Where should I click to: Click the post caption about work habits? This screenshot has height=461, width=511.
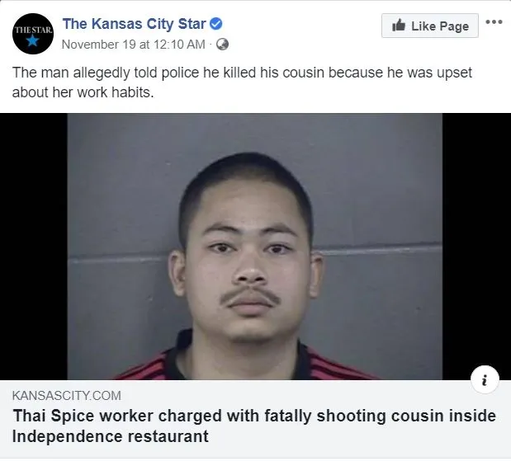(x=242, y=82)
